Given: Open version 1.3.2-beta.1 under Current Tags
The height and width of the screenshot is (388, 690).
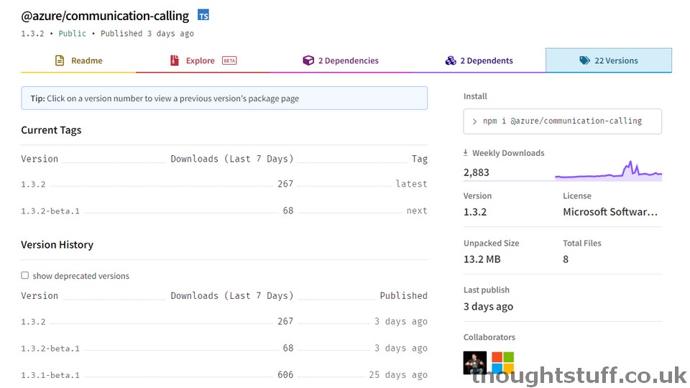Looking at the screenshot, I should (x=50, y=211).
